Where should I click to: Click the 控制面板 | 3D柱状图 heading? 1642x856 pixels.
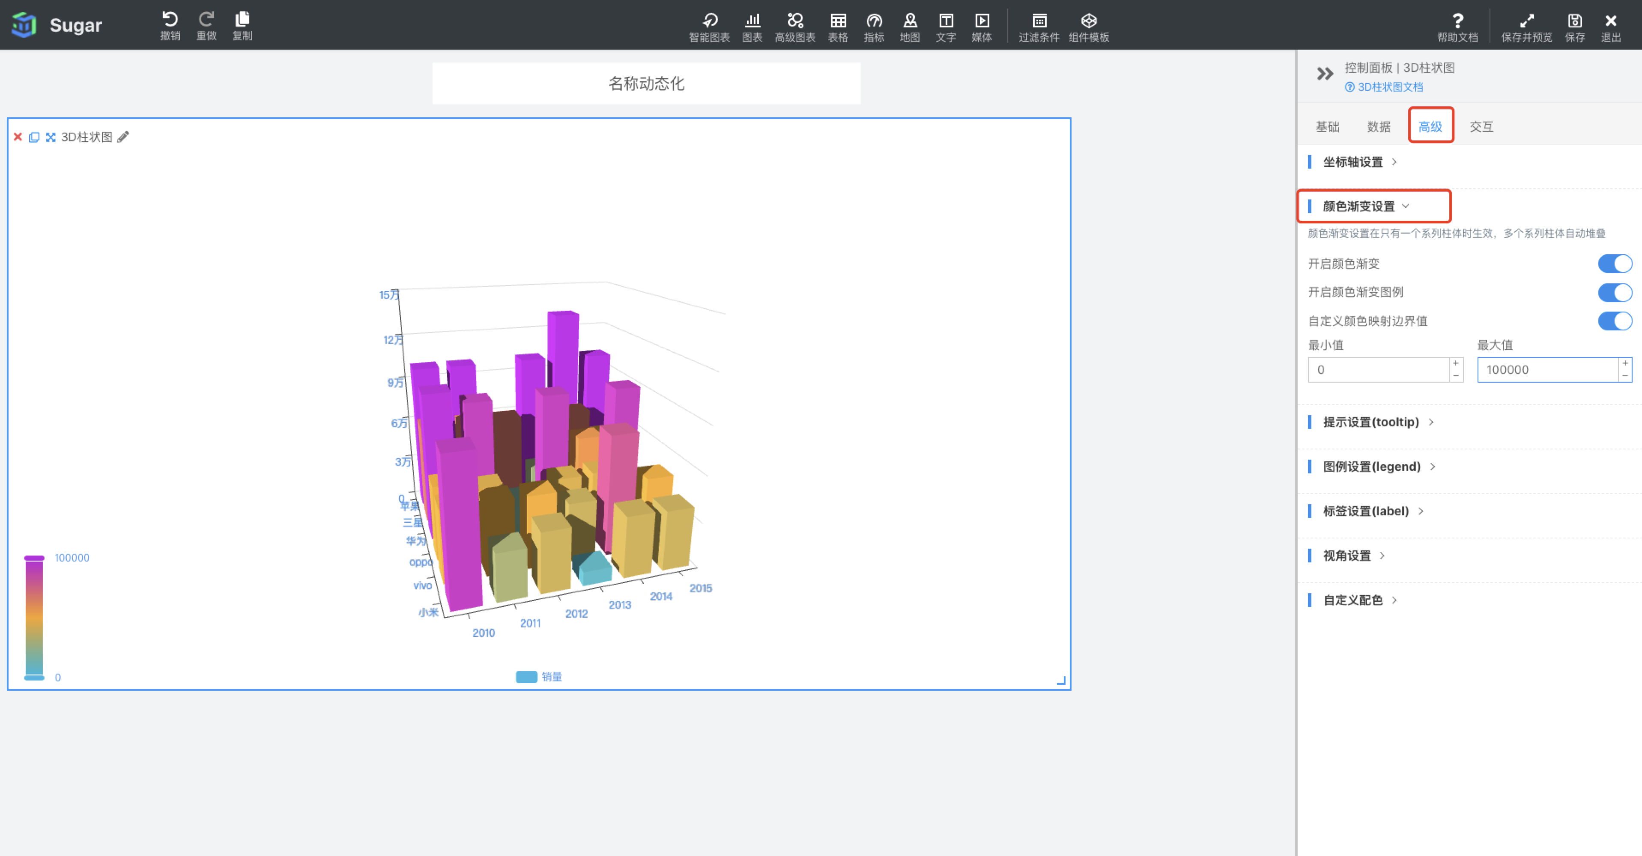tap(1400, 68)
